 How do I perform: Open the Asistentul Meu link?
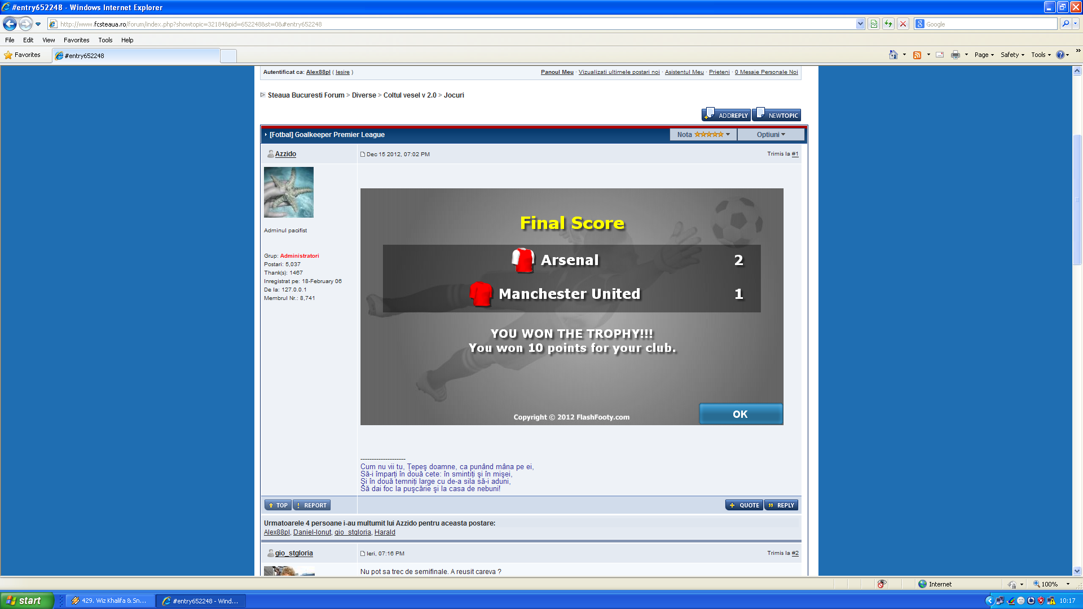coord(684,72)
